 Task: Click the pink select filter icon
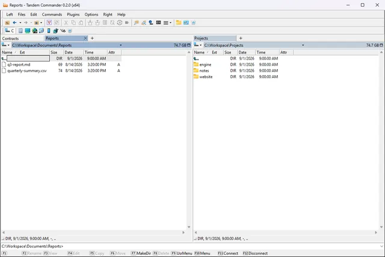pyautogui.click(x=49, y=23)
